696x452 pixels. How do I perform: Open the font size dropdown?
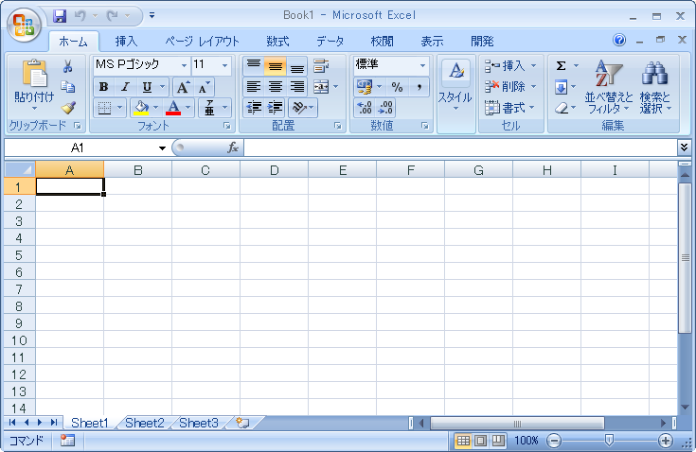[224, 66]
